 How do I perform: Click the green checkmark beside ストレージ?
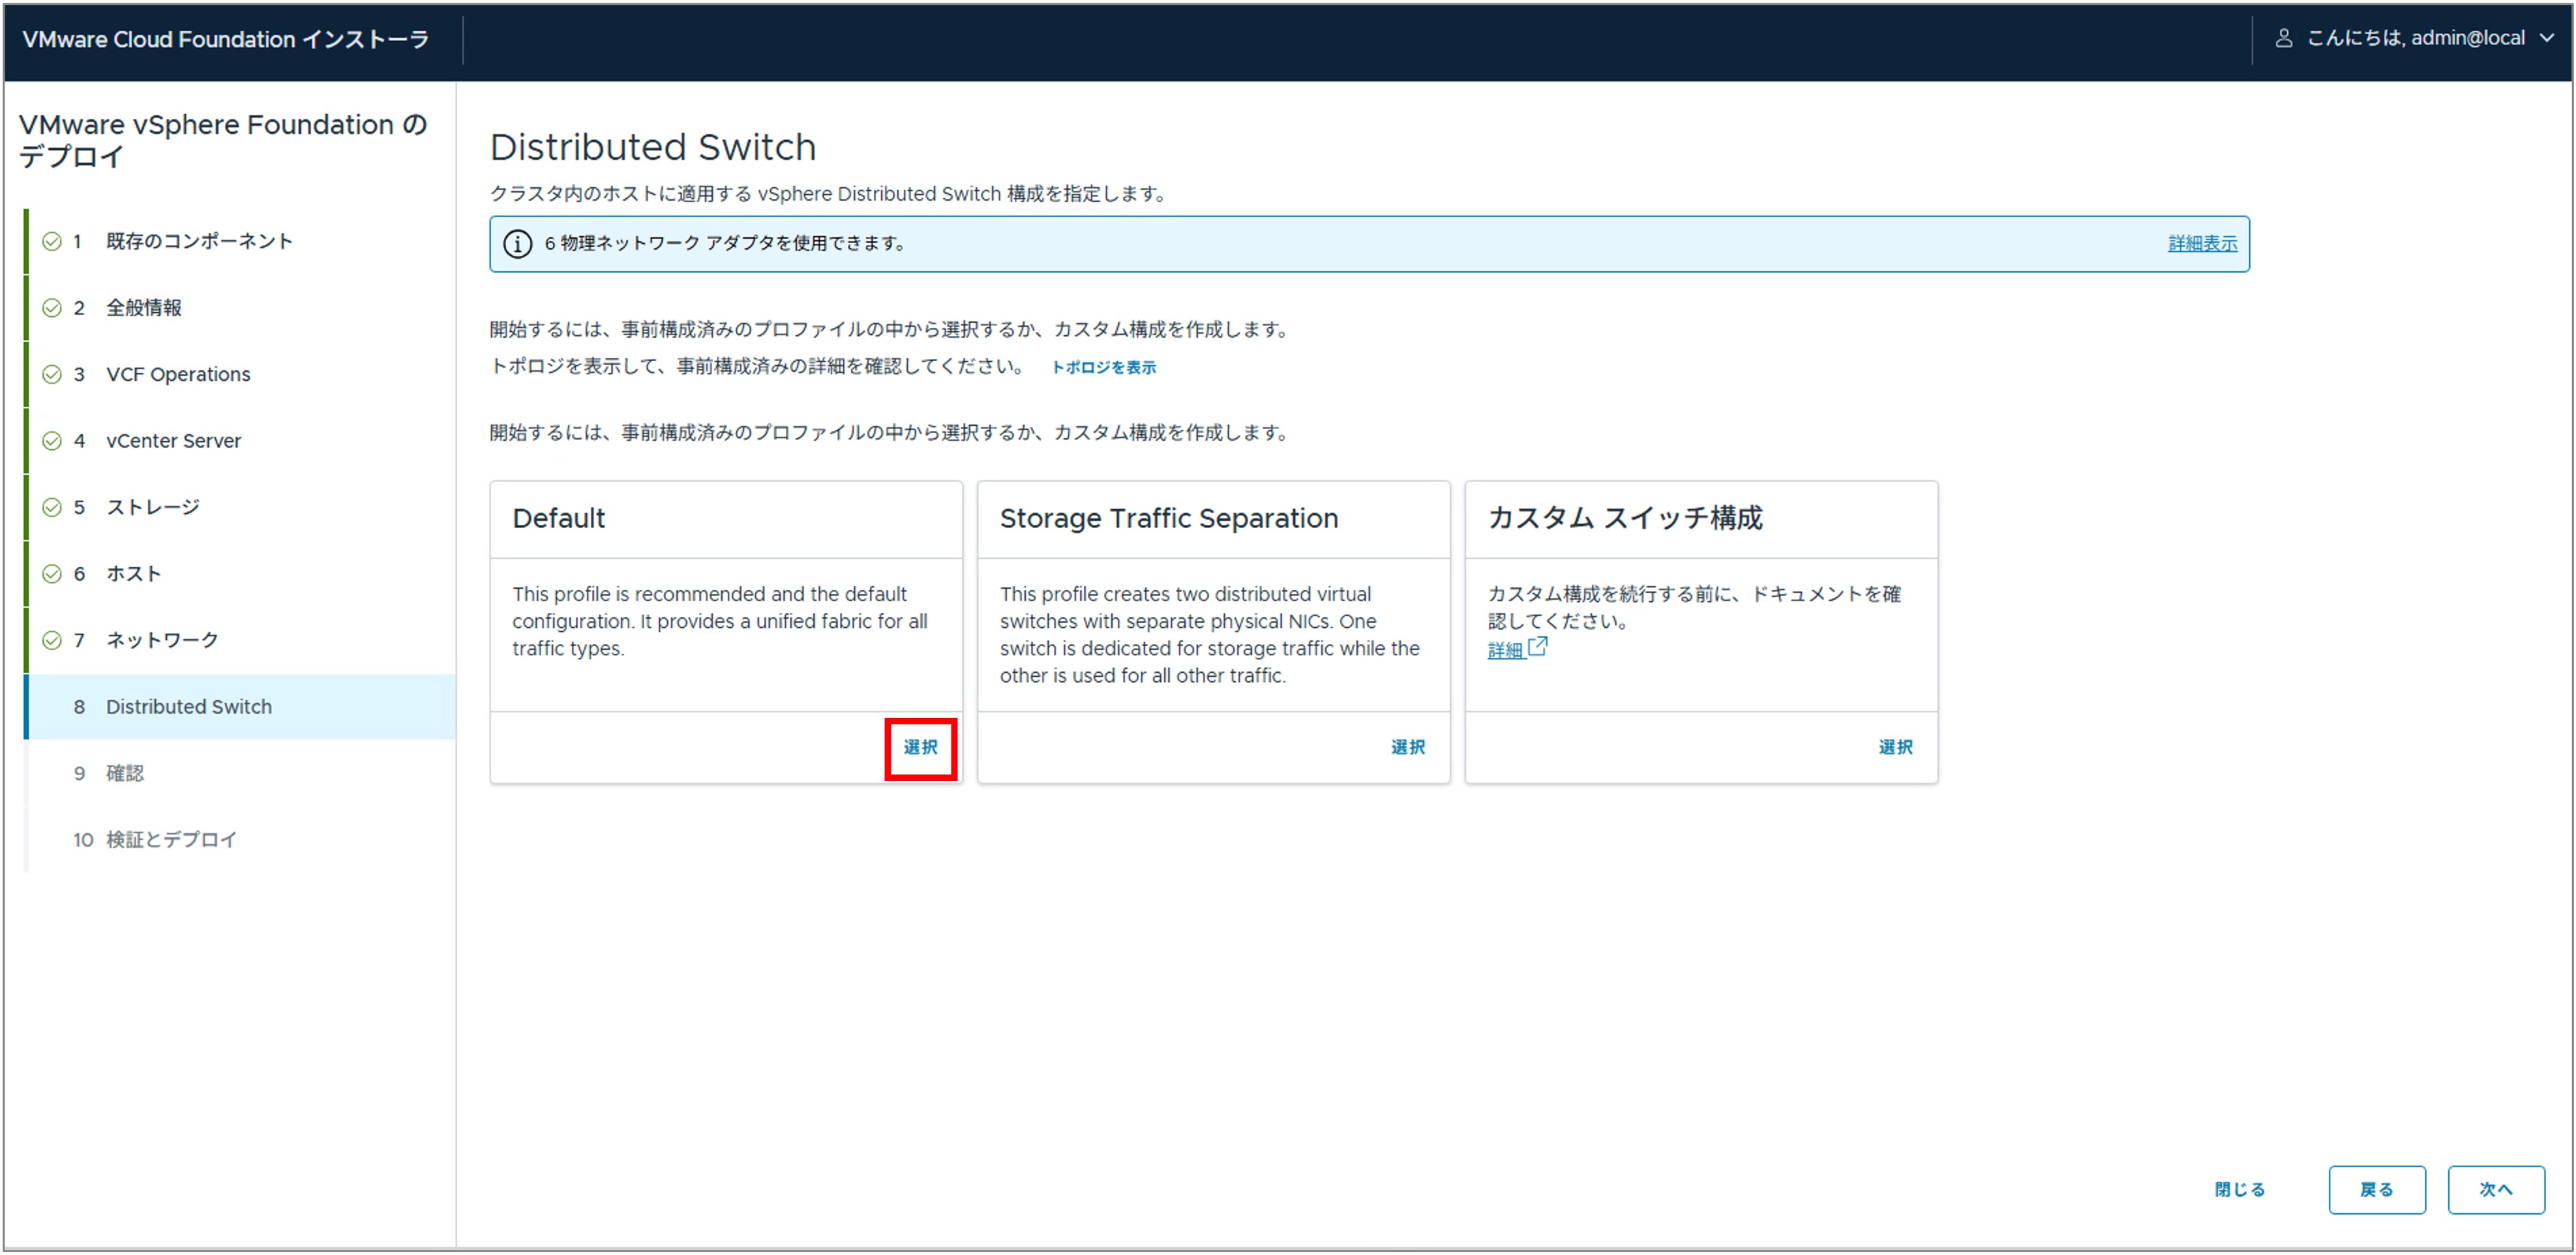pyautogui.click(x=52, y=507)
